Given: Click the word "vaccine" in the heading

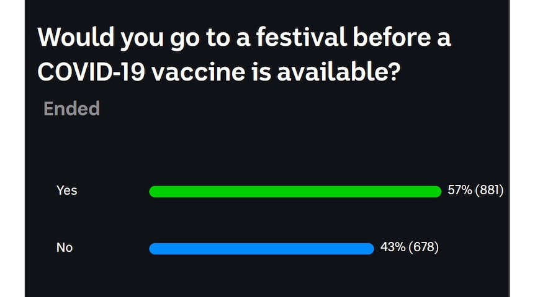Looking at the screenshot, I should pyautogui.click(x=198, y=72).
